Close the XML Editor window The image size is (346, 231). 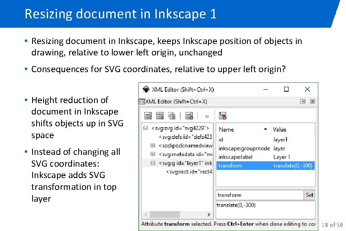click(307, 89)
